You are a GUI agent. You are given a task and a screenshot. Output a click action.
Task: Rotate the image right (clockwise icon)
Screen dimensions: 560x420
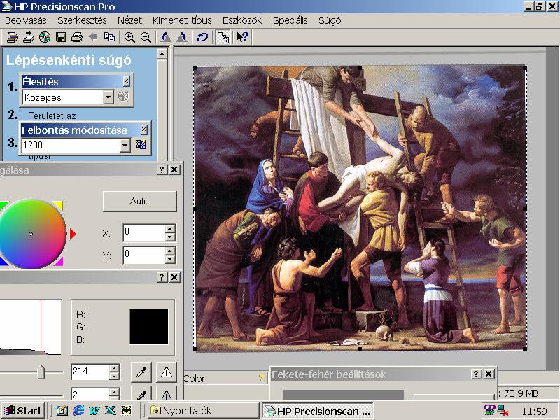pyautogui.click(x=182, y=37)
